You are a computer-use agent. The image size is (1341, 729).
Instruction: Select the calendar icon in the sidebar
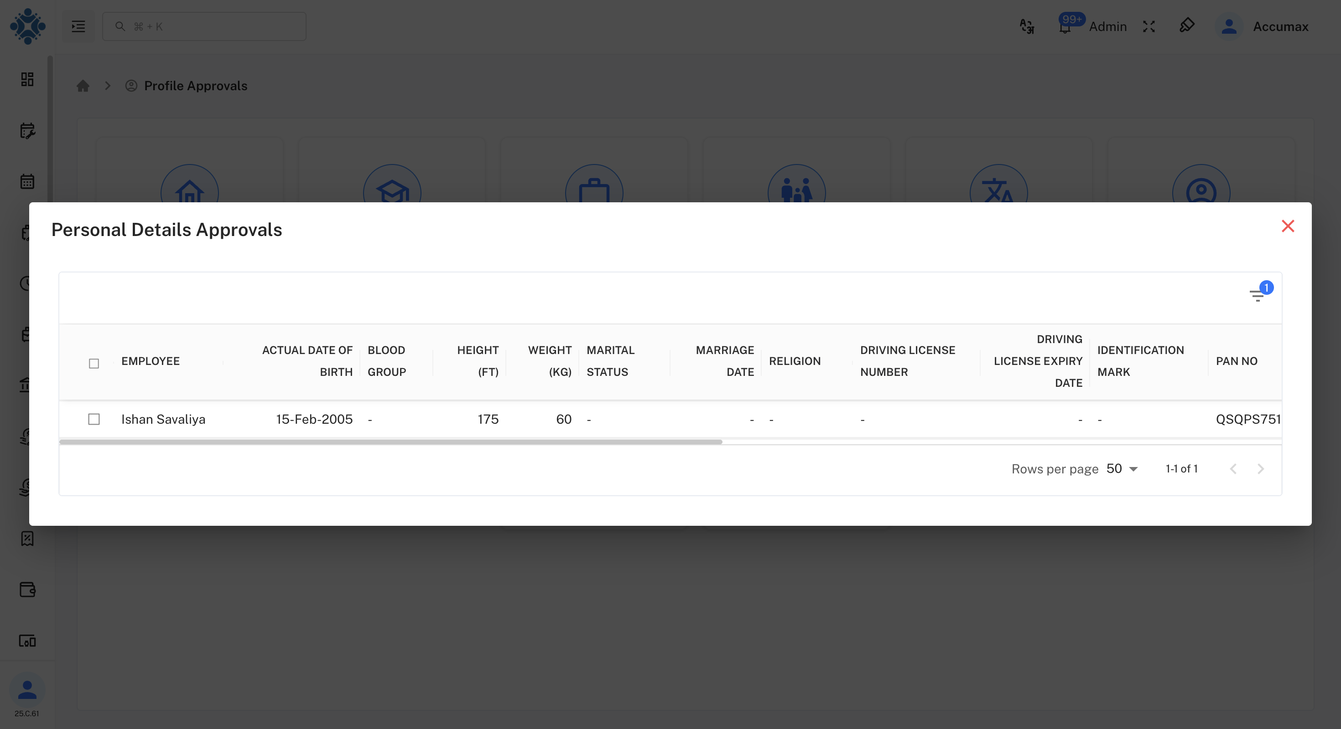click(27, 181)
